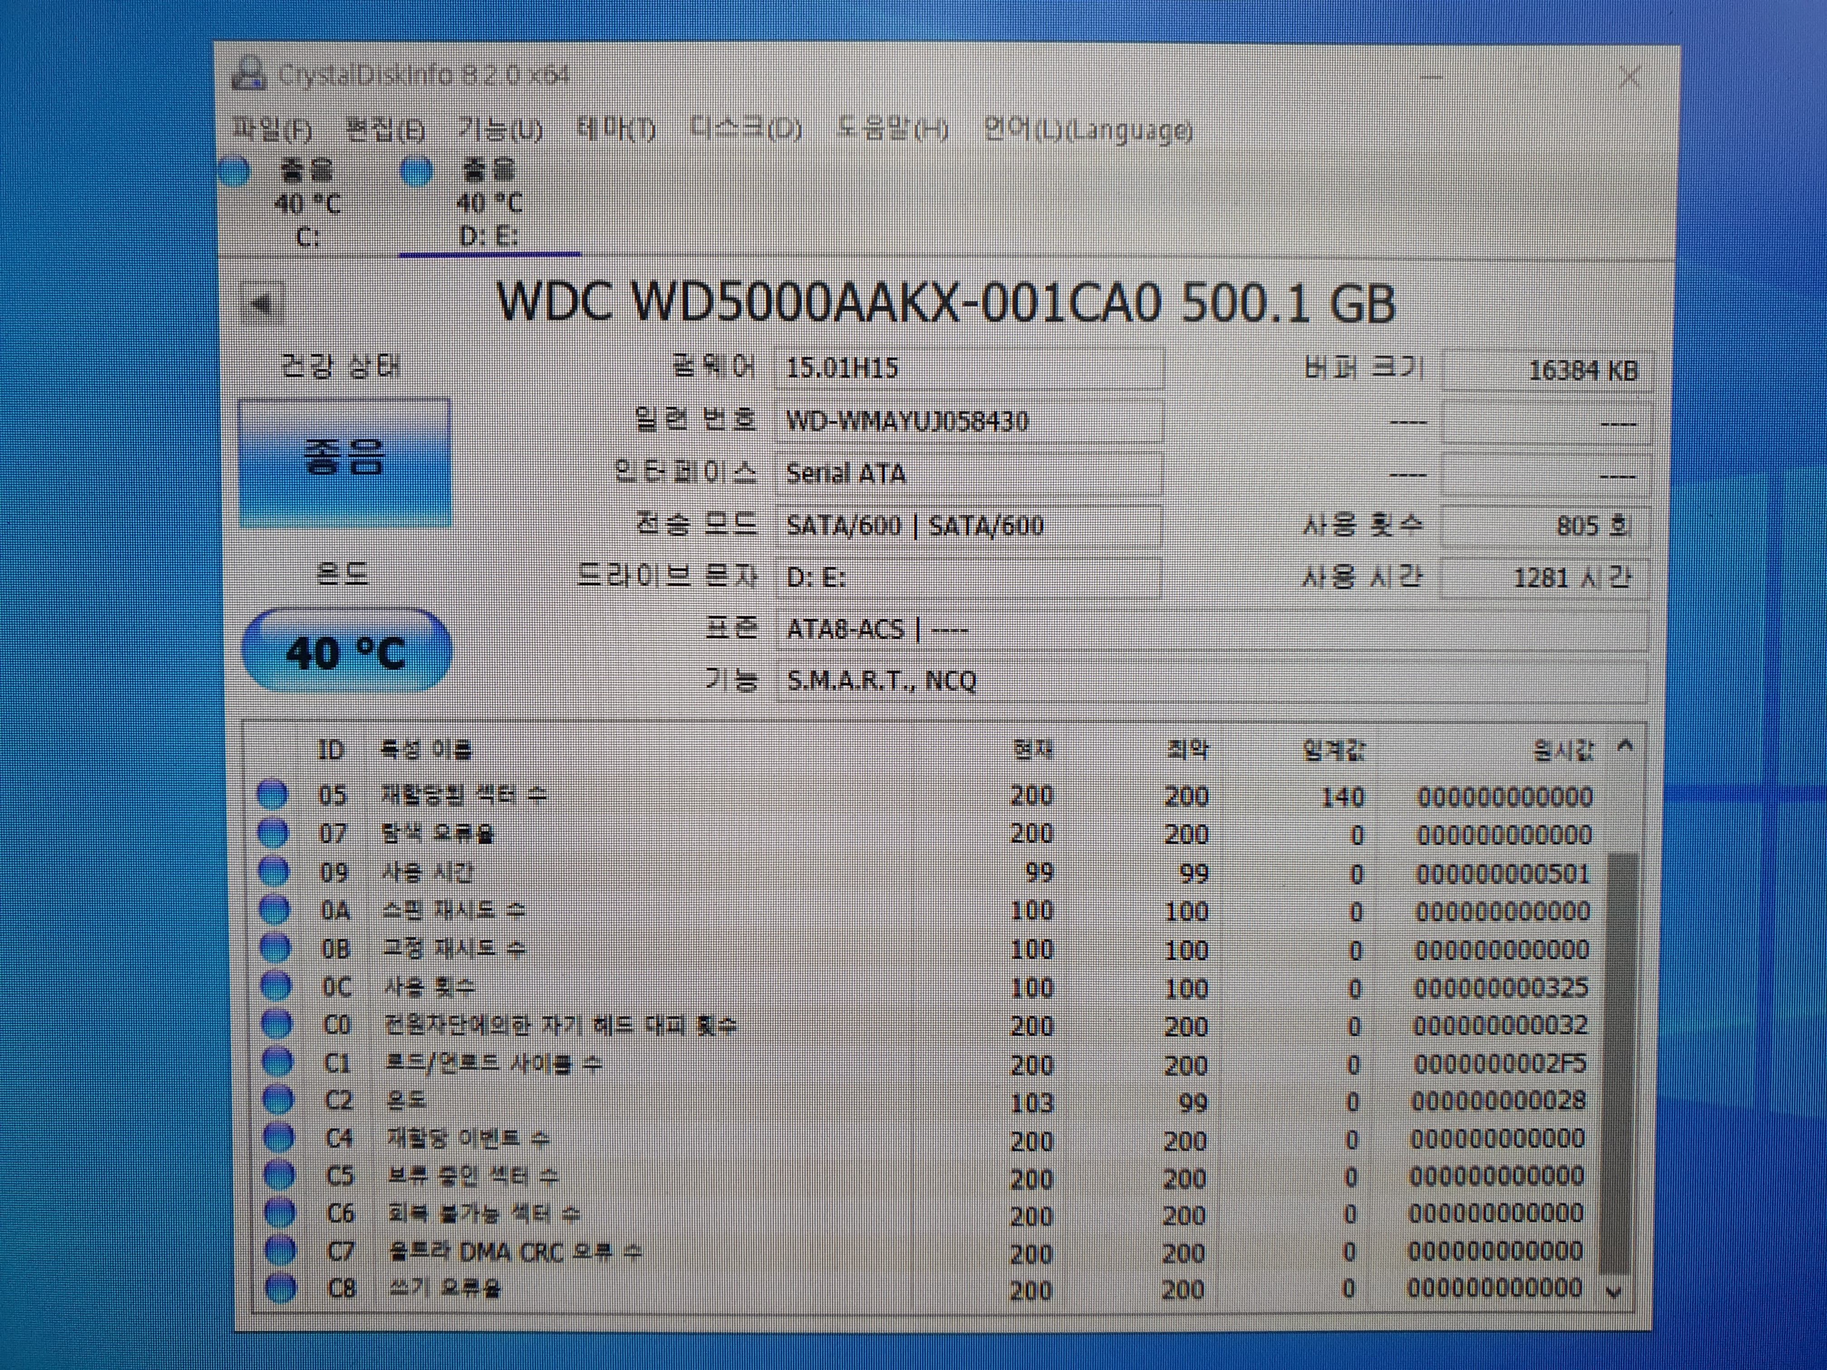Click raw value 000000000325
This screenshot has width=1827, height=1370.
1501,988
